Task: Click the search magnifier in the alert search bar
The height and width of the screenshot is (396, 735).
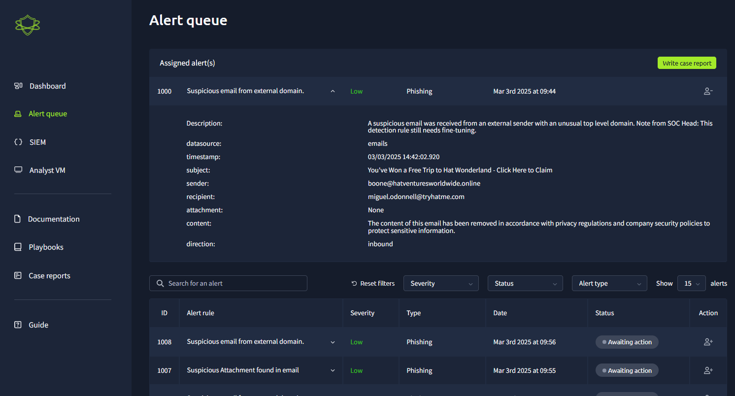Action: click(x=160, y=283)
